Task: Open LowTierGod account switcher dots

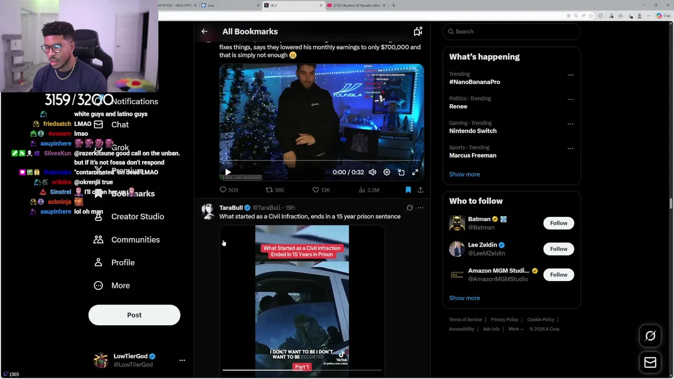Action: tap(182, 361)
